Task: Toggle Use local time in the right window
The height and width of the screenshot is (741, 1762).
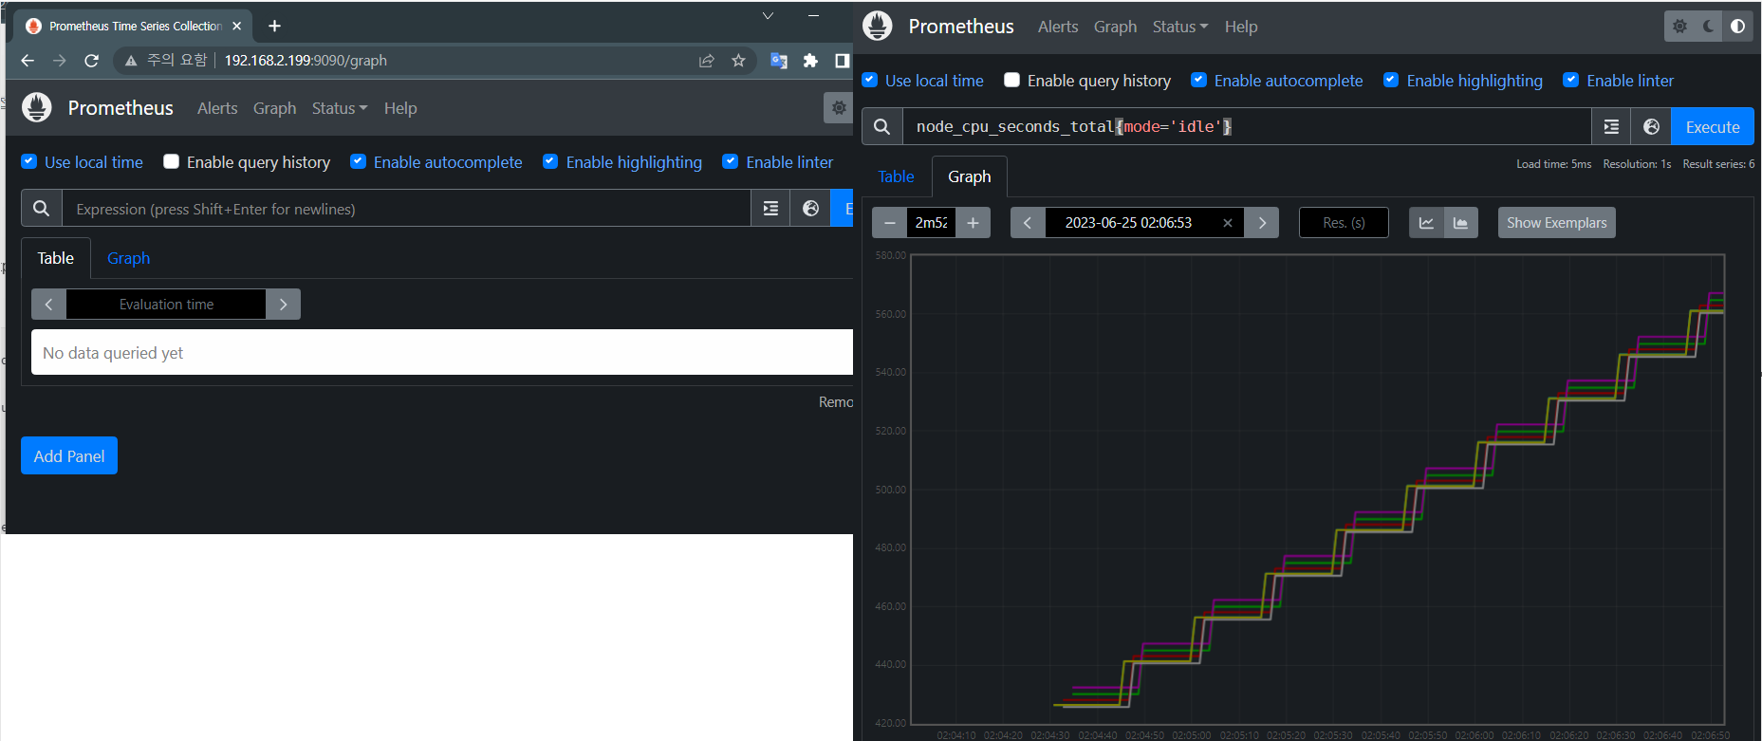Action: [869, 80]
